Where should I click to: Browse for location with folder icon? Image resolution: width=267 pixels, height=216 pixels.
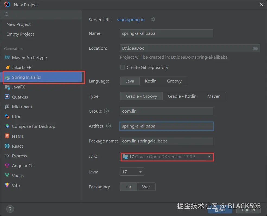(x=255, y=48)
